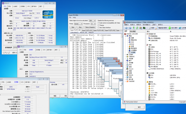Viewport: 186px width, 114px height.
Task: Click the Hyper PI output vertical scrollbar
Action: tap(121, 65)
